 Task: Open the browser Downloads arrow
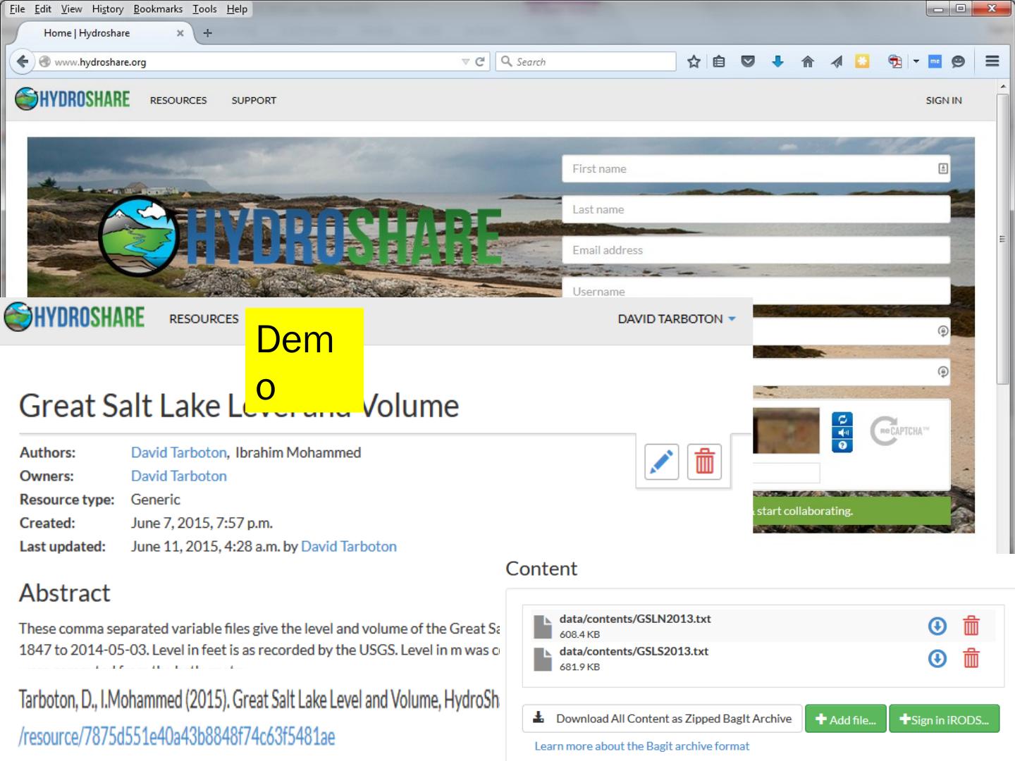point(777,61)
